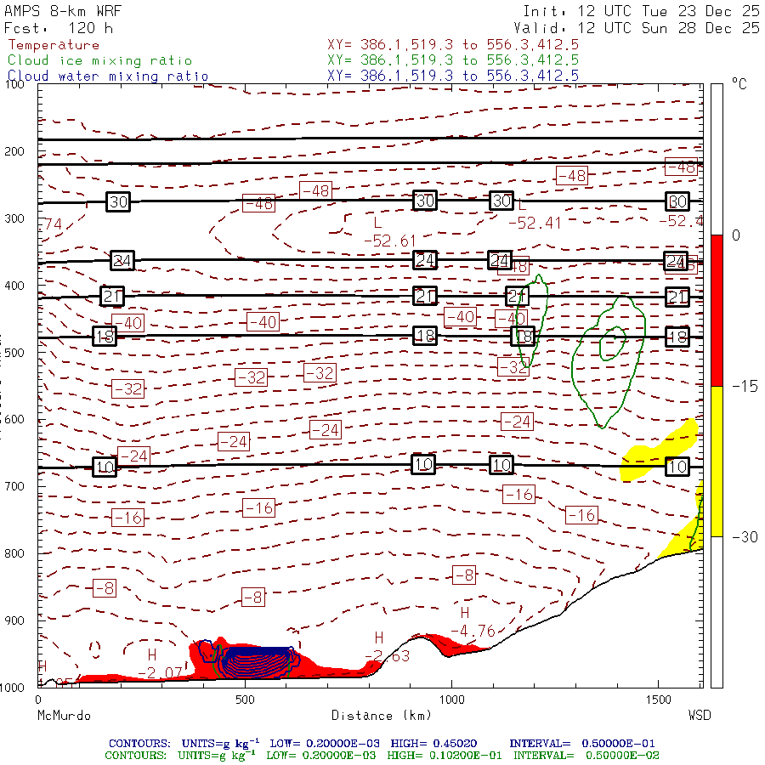The image size is (765, 765).
Task: Select the blue 'Cloud water mixing ratio' label
Action: [108, 76]
